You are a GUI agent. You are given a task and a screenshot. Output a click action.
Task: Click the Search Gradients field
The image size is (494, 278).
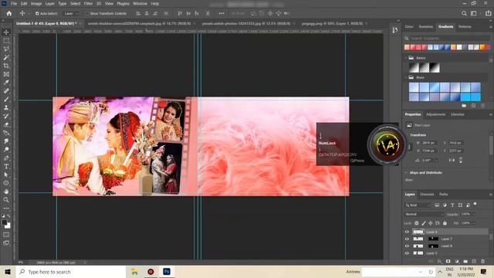448,38
